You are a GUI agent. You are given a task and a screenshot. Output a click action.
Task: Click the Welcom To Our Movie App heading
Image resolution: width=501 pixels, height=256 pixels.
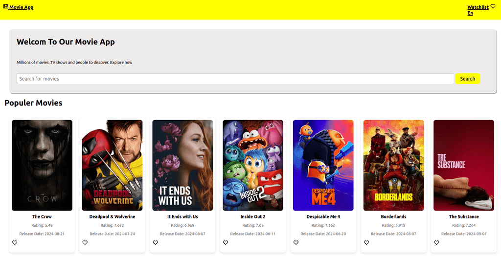pyautogui.click(x=66, y=42)
